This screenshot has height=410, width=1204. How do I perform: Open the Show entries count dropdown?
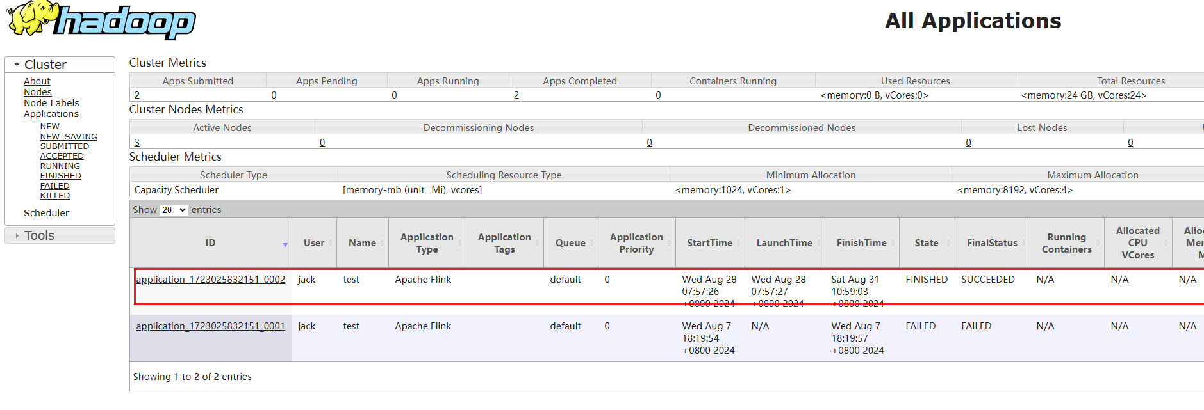tap(174, 210)
